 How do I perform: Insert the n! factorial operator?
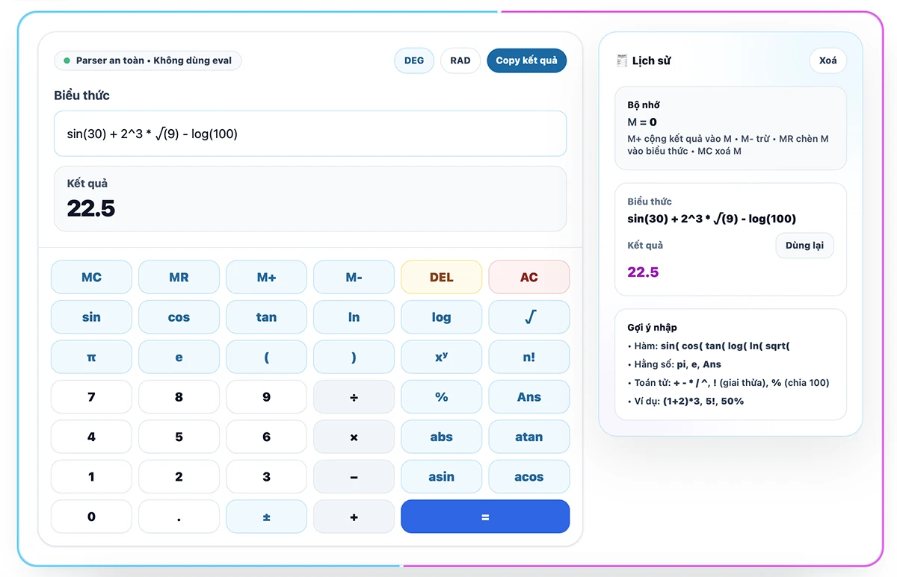click(528, 357)
